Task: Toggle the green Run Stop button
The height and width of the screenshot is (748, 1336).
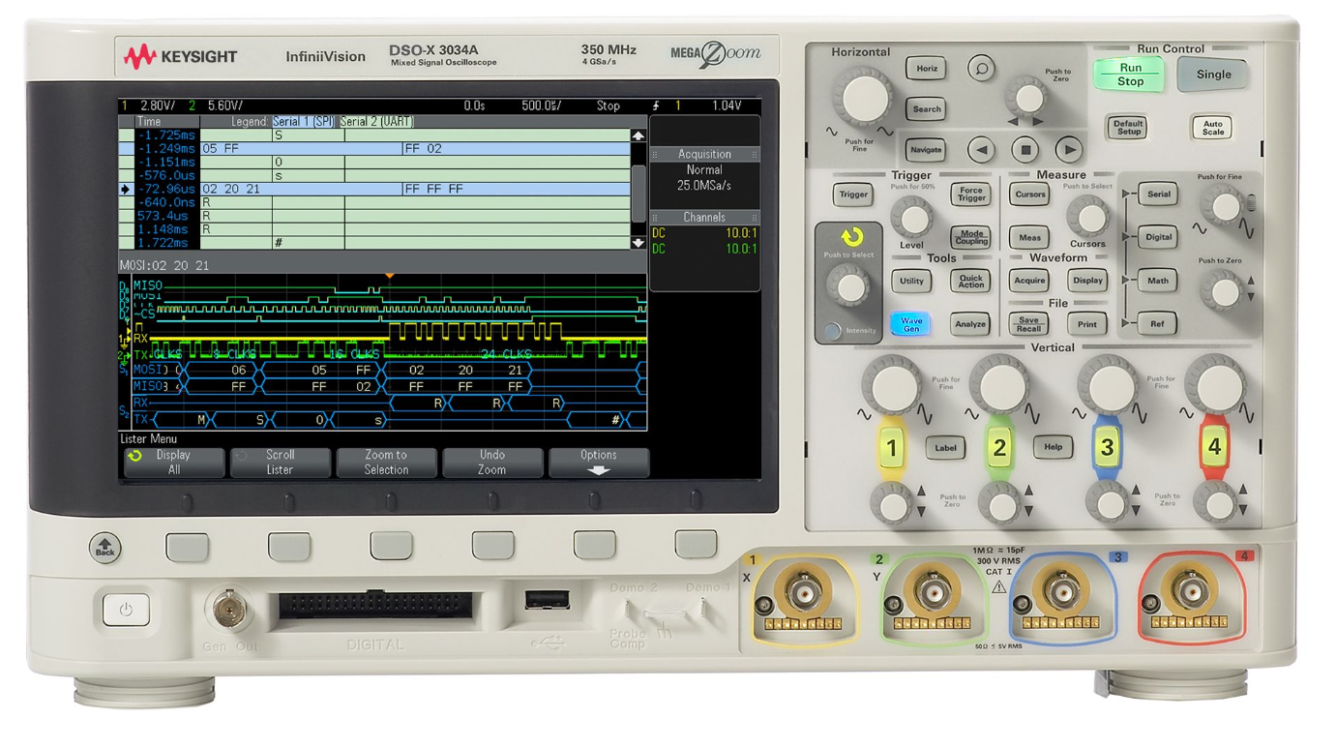Action: coord(1129,75)
